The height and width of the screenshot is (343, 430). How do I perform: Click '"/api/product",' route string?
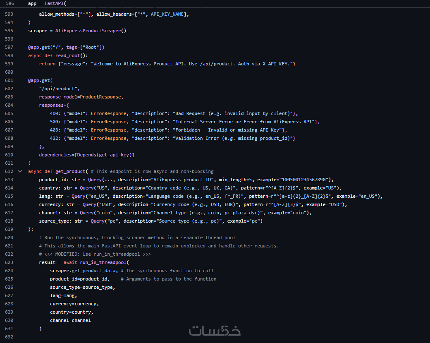click(59, 89)
